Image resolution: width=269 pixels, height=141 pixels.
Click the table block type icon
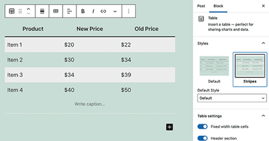[12, 11]
